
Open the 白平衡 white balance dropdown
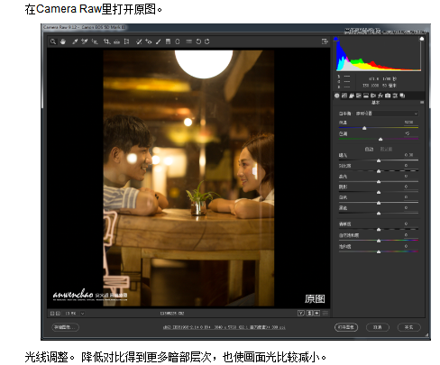[x=387, y=114]
